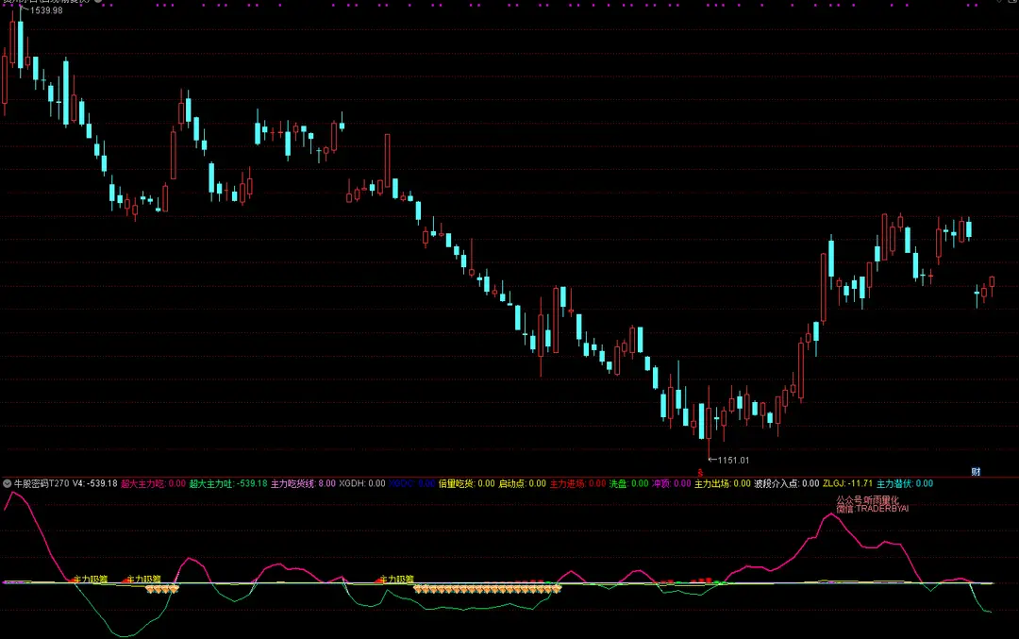
Task: Expand the 牛股密码T270 indicator dropdown arrow
Action: click(8, 483)
